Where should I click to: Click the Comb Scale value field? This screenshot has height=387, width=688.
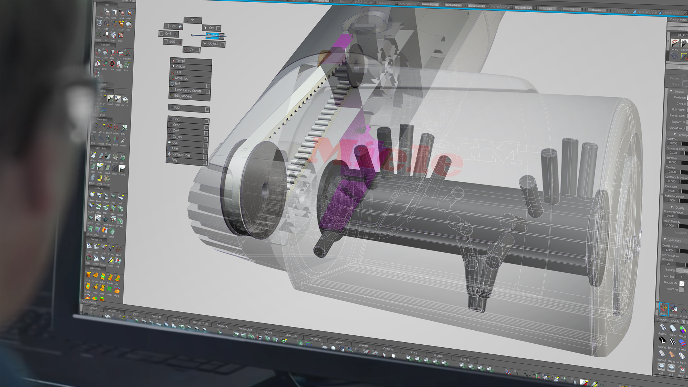point(669,250)
